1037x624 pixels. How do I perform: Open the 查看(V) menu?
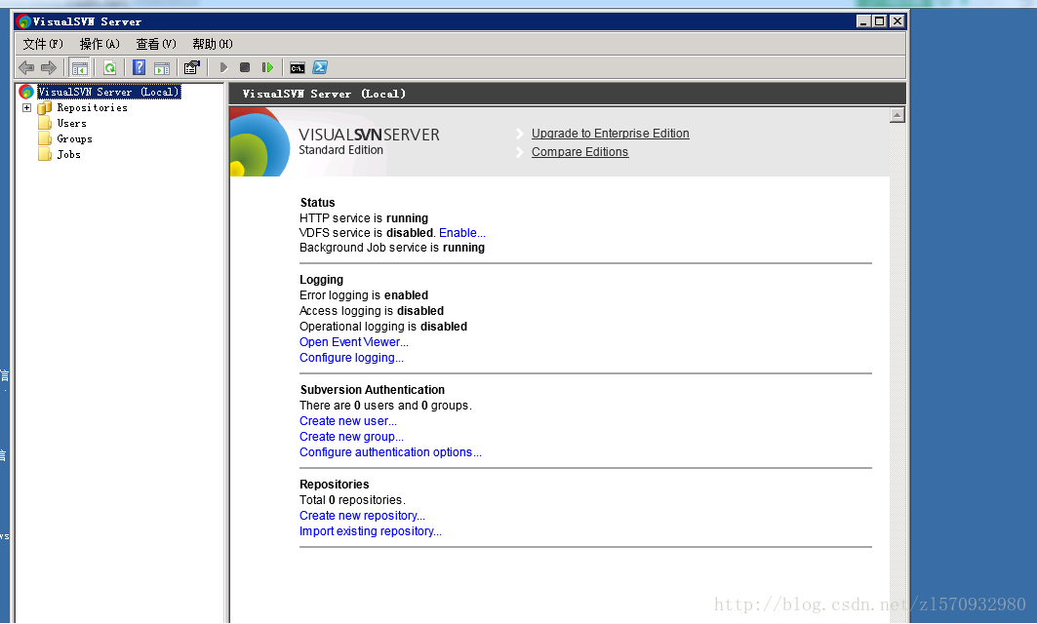(155, 44)
